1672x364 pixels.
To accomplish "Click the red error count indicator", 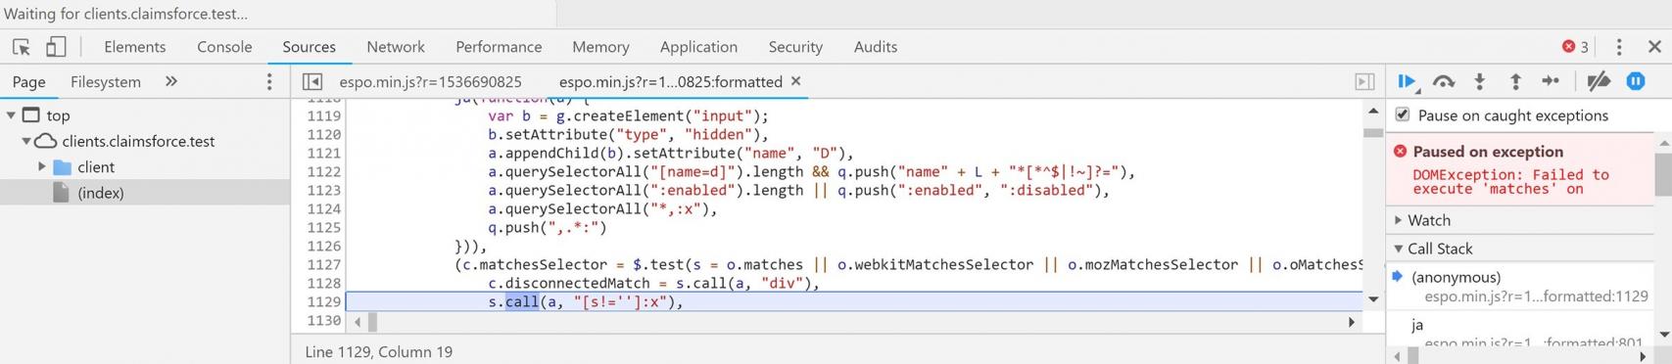I will (x=1575, y=46).
